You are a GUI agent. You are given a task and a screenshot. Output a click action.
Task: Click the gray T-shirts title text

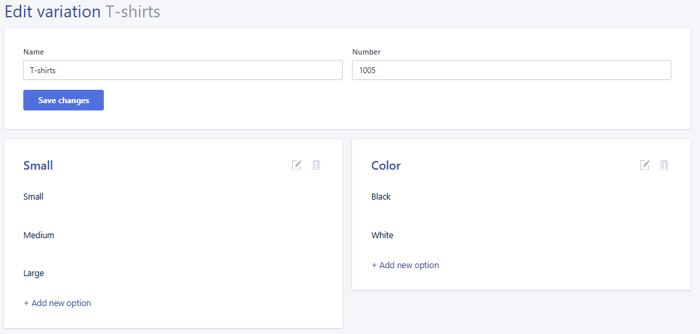(132, 11)
